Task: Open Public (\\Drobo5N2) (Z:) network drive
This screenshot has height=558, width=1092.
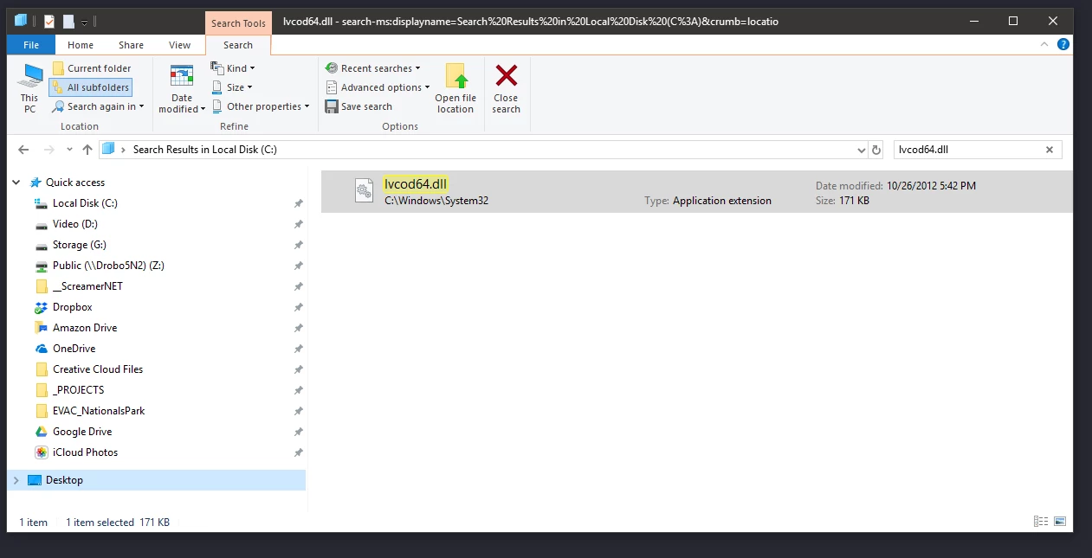Action: click(x=108, y=266)
